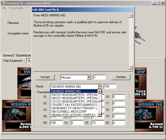Screen dimensions: 166x140
Task: Open the Mission type dropdown
Action: coord(89,77)
